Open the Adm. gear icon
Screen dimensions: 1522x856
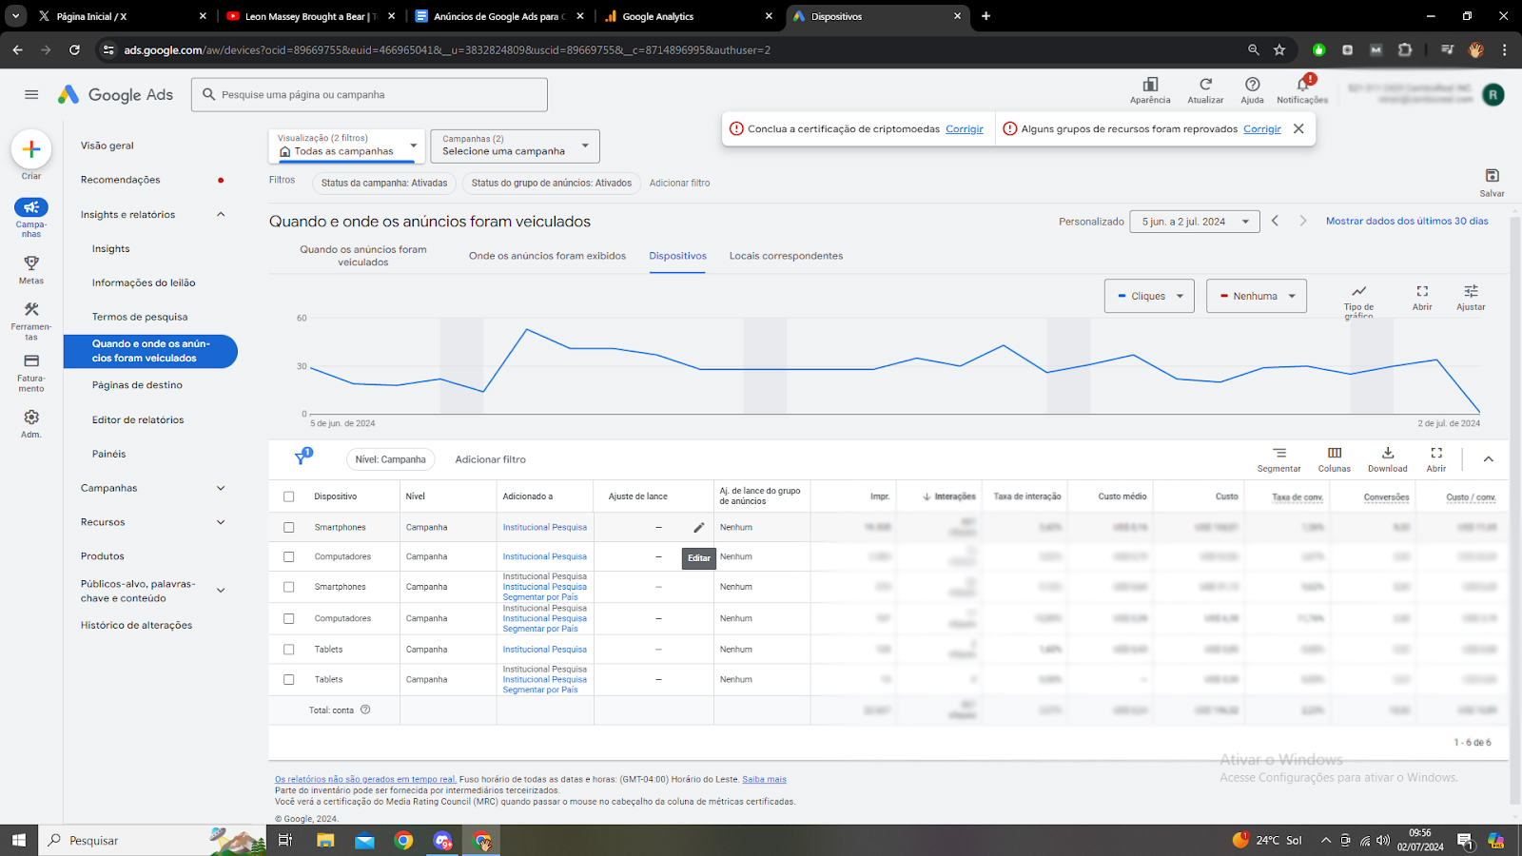coord(31,418)
